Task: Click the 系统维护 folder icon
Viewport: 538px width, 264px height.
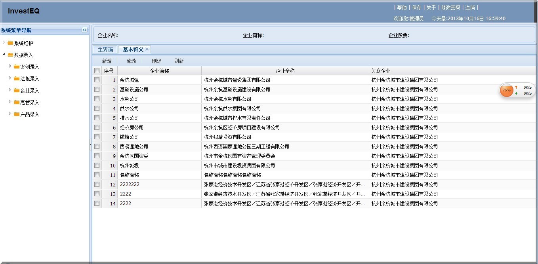Action: (11, 43)
